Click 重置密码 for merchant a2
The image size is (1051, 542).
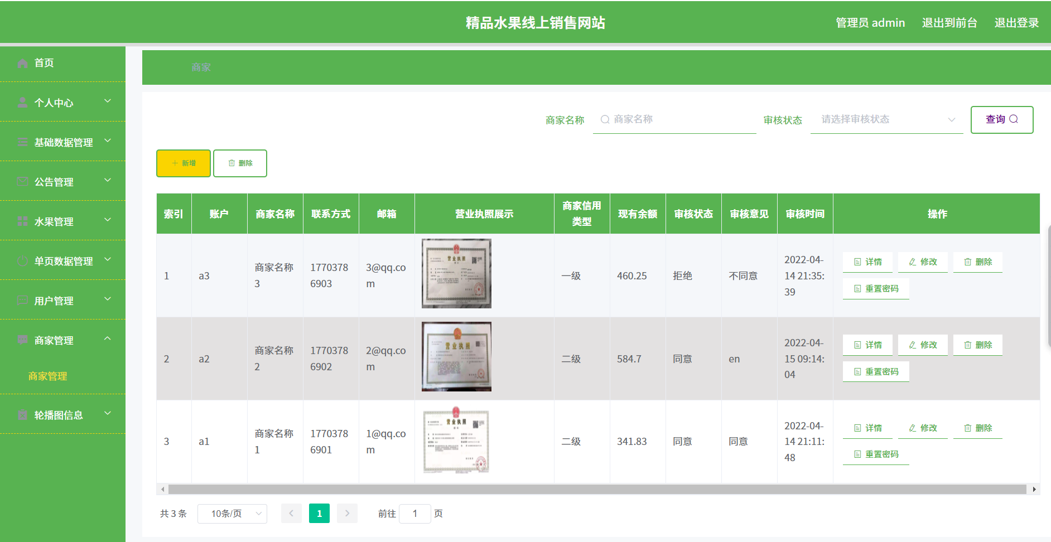pyautogui.click(x=876, y=372)
